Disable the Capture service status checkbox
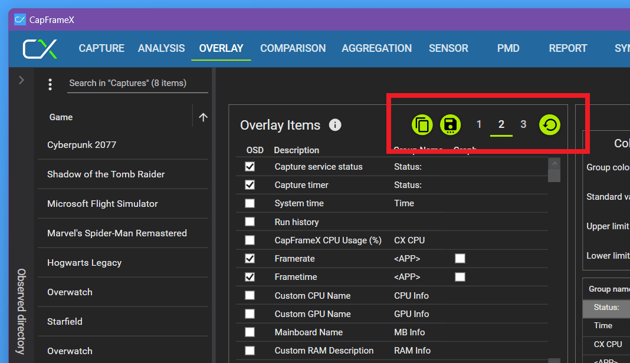The height and width of the screenshot is (363, 630). click(250, 167)
